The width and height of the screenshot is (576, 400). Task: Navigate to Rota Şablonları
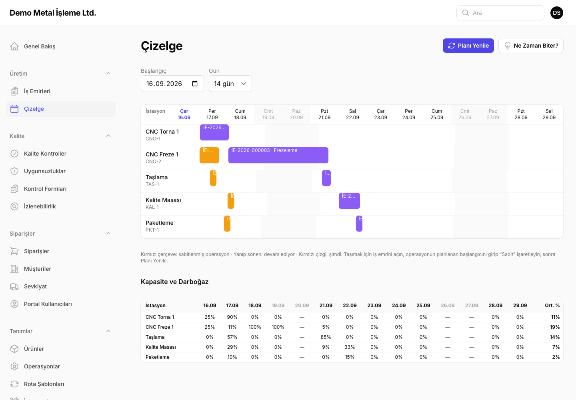(61, 384)
